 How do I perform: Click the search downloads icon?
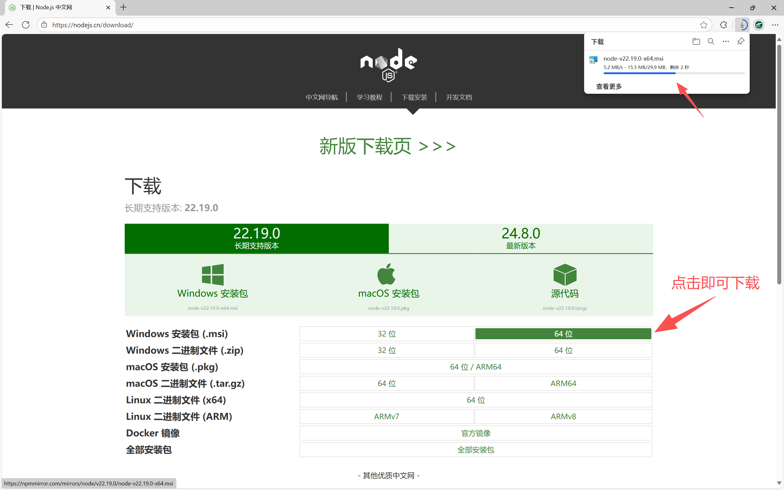click(711, 41)
